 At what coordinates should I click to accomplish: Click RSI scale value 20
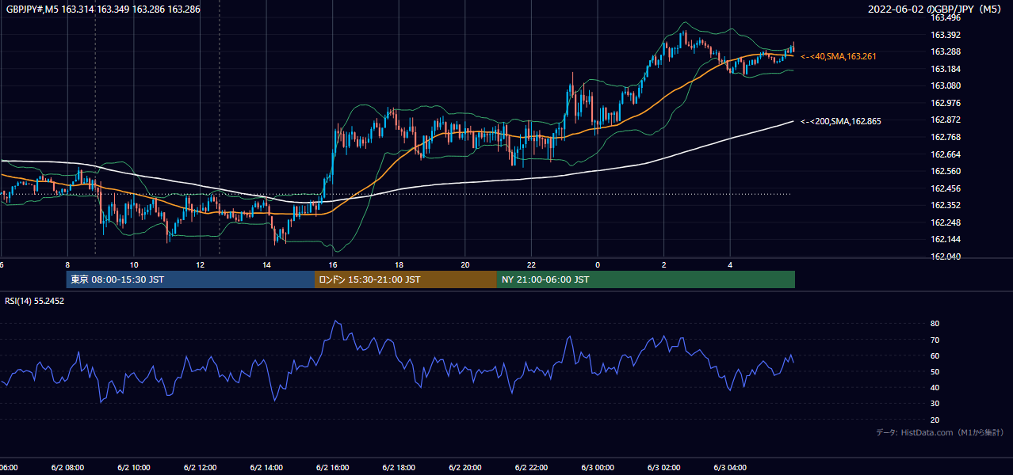[x=935, y=420]
